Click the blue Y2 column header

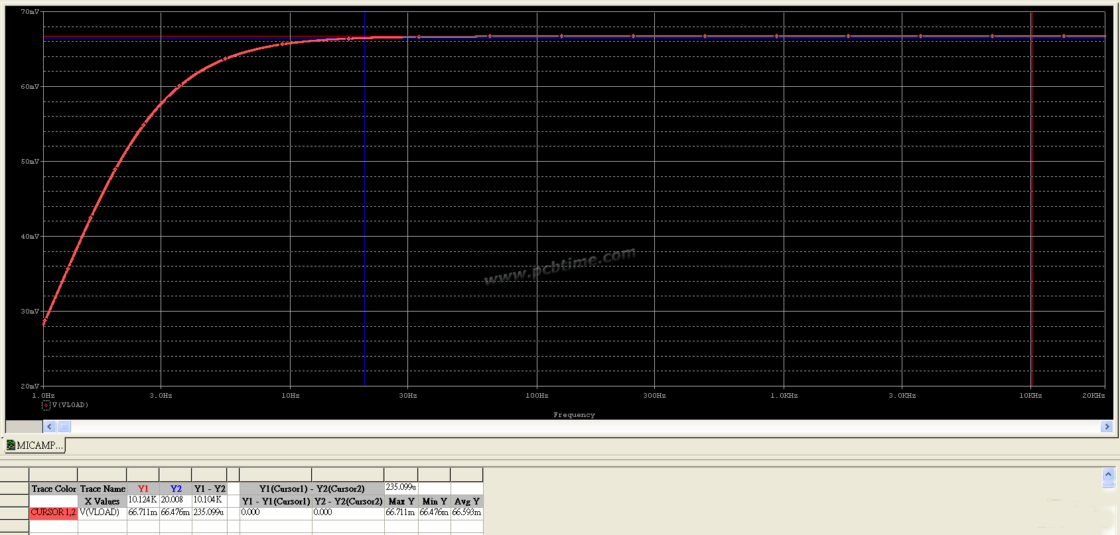click(176, 489)
